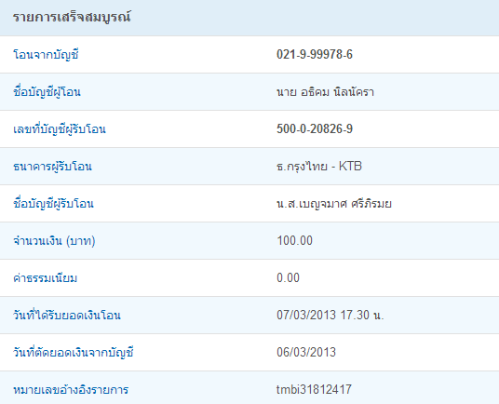The height and width of the screenshot is (404, 499).
Task: Click the amount value 100.00
Action: [x=295, y=240]
